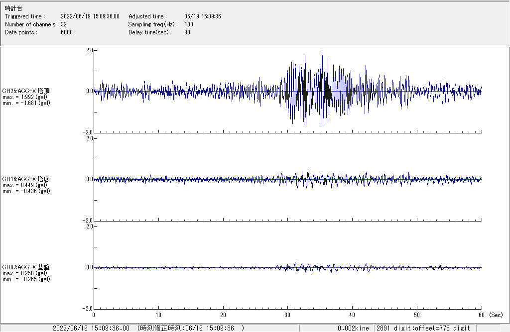This screenshot has width=510, height=332.
Task: Click the 時刻修正時刻 timestamp in status bar
Action: tap(191, 328)
